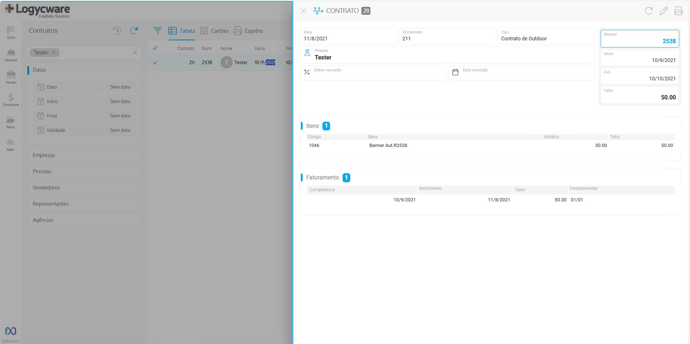Click the infinity icon at sidebar bottom
This screenshot has width=690, height=344.
click(x=11, y=331)
